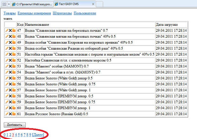Select the Тест EASY CMS tab
The height and width of the screenshot is (139, 197).
coord(75,4)
